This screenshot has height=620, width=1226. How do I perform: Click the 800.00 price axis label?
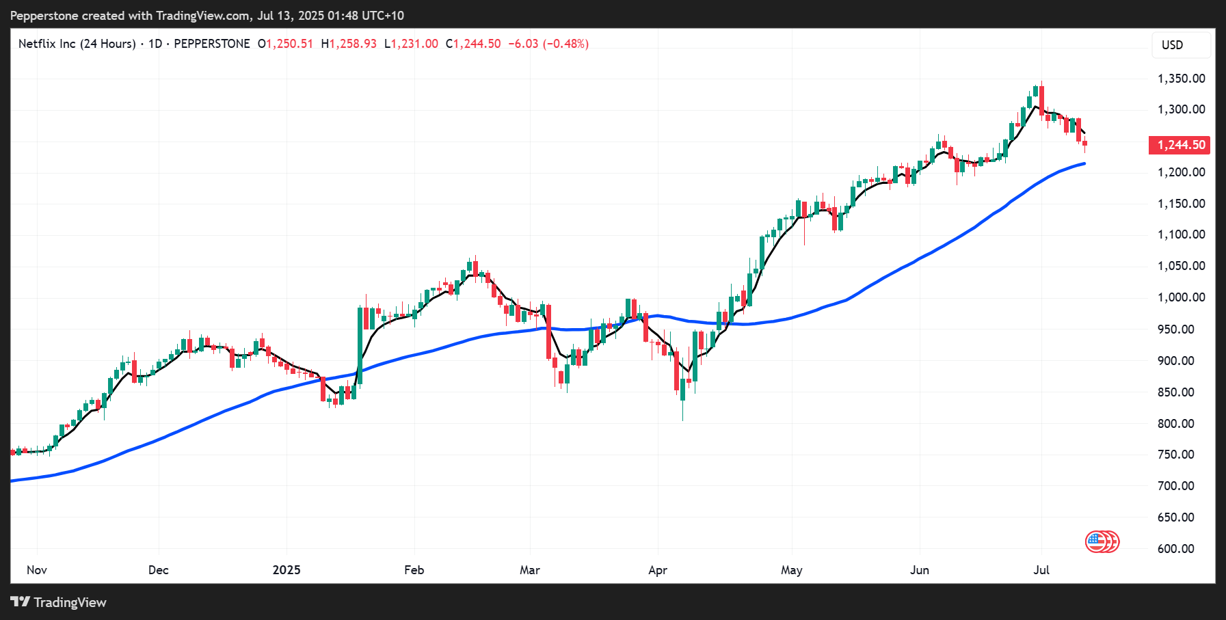[1176, 424]
